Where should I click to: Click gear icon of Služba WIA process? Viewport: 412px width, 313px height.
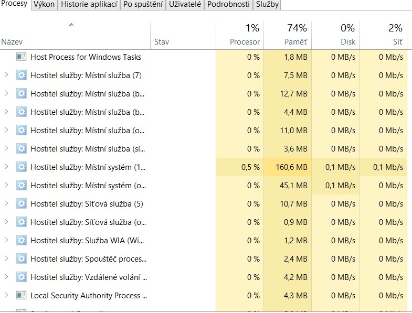point(21,241)
